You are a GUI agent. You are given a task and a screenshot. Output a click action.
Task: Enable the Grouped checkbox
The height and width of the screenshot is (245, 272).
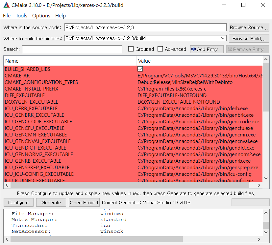131,49
